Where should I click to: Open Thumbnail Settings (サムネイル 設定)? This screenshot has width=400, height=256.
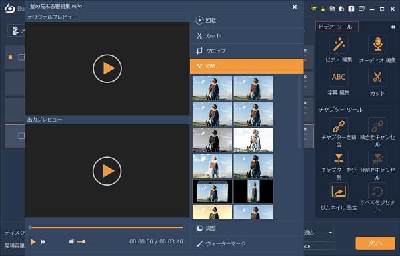tap(339, 192)
